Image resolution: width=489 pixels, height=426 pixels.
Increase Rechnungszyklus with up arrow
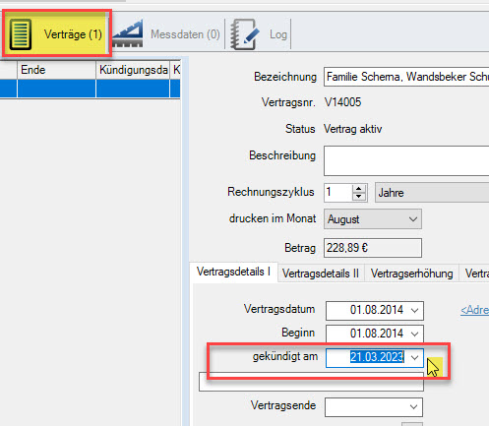[x=359, y=189]
